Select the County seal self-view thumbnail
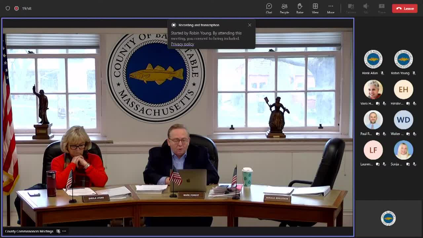 point(388,218)
